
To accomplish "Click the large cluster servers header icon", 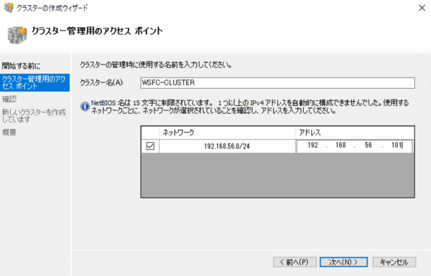I will click(17, 35).
